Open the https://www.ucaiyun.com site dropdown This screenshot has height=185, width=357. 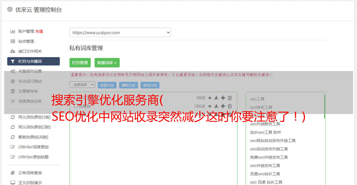[x=120, y=32]
